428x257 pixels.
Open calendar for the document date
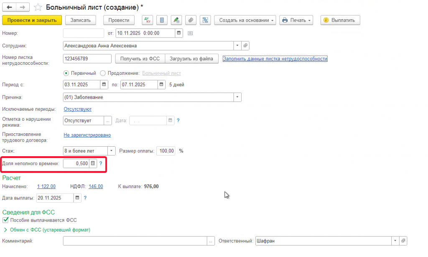pos(179,33)
